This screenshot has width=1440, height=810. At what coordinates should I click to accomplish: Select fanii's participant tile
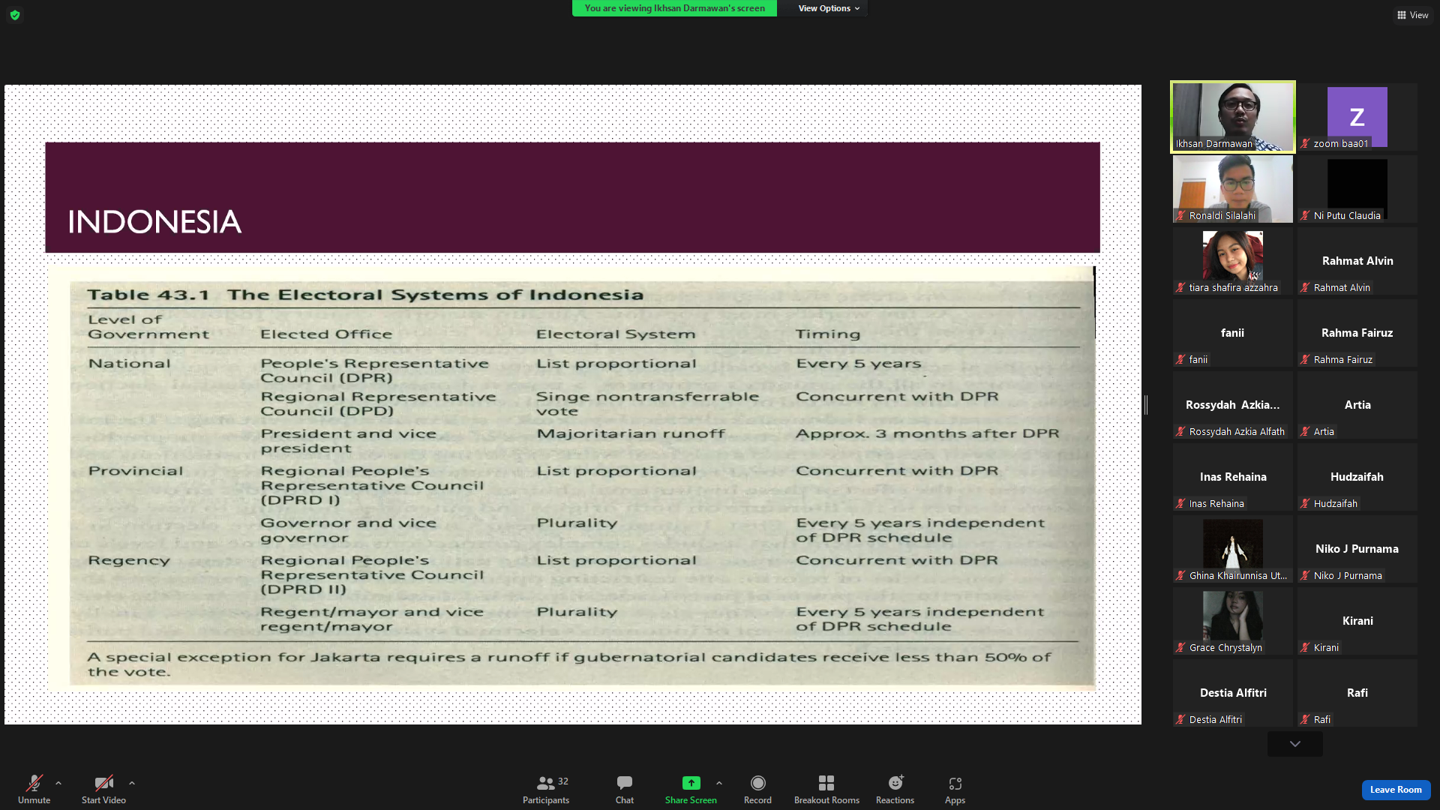1233,333
